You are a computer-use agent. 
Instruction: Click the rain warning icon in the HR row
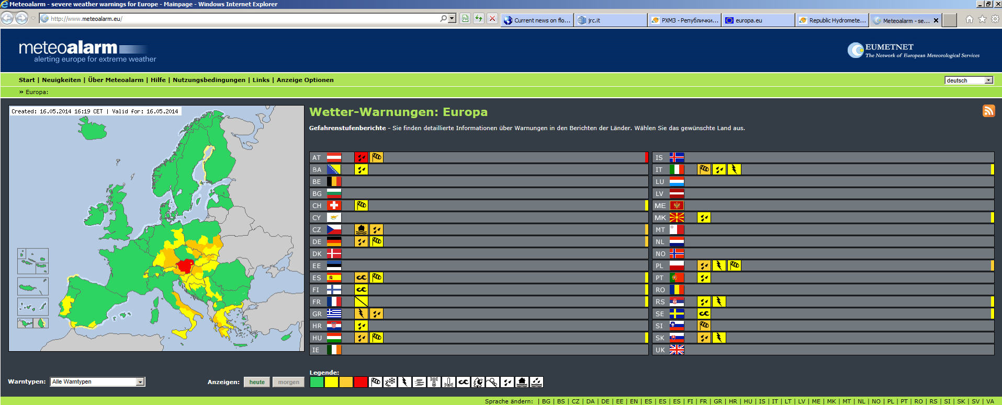361,326
